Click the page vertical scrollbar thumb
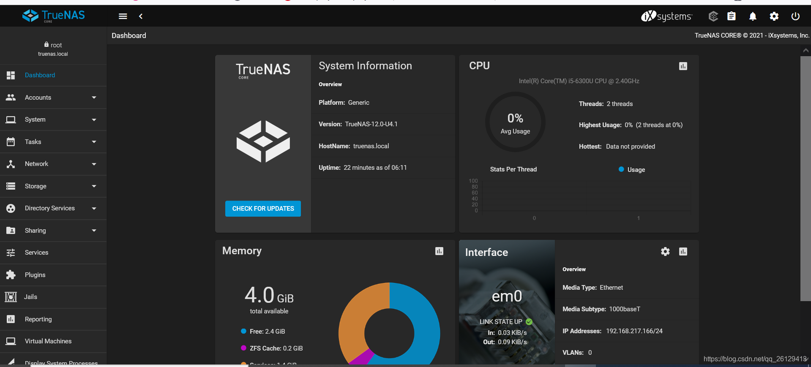Screen dimensions: 811x367 pos(806,179)
